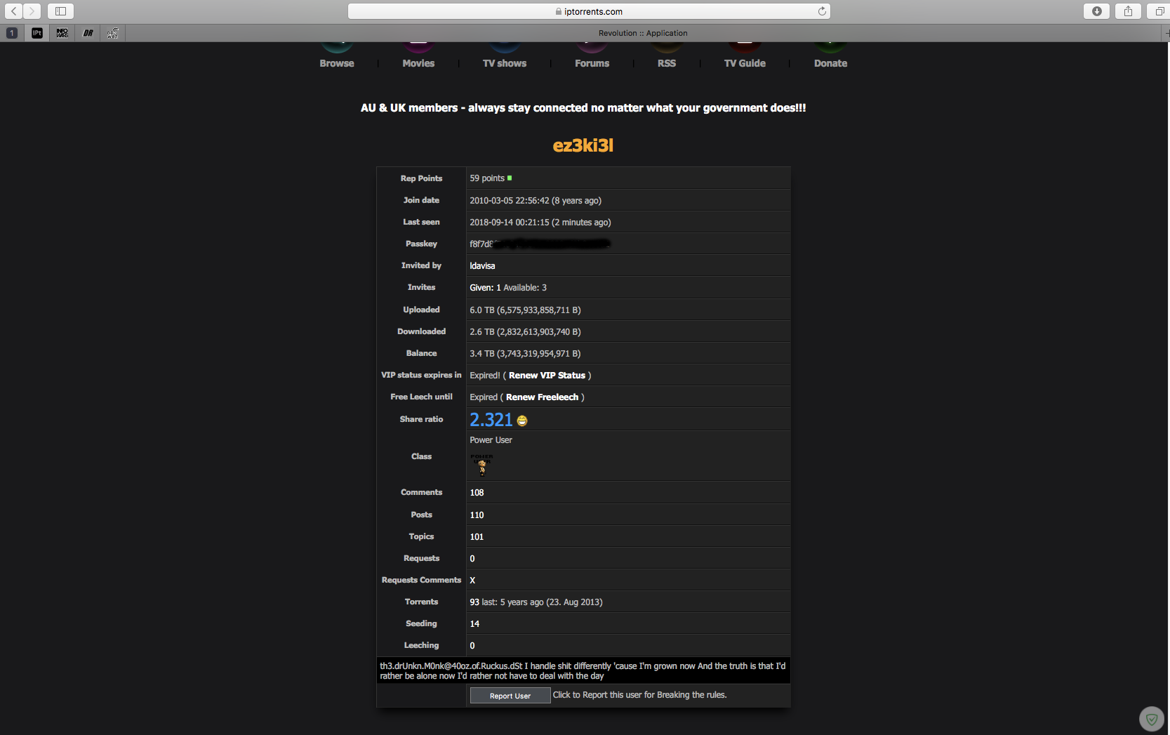1170x735 pixels.
Task: Open the TV shows navigation item
Action: [505, 63]
